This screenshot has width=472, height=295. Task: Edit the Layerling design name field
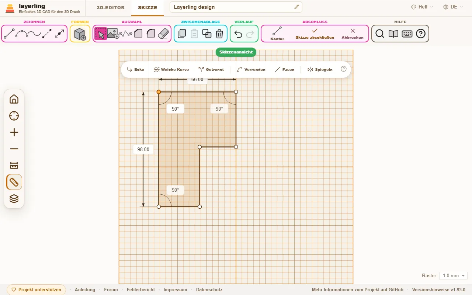236,7
